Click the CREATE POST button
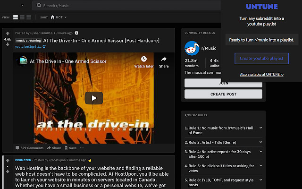 click(223, 94)
